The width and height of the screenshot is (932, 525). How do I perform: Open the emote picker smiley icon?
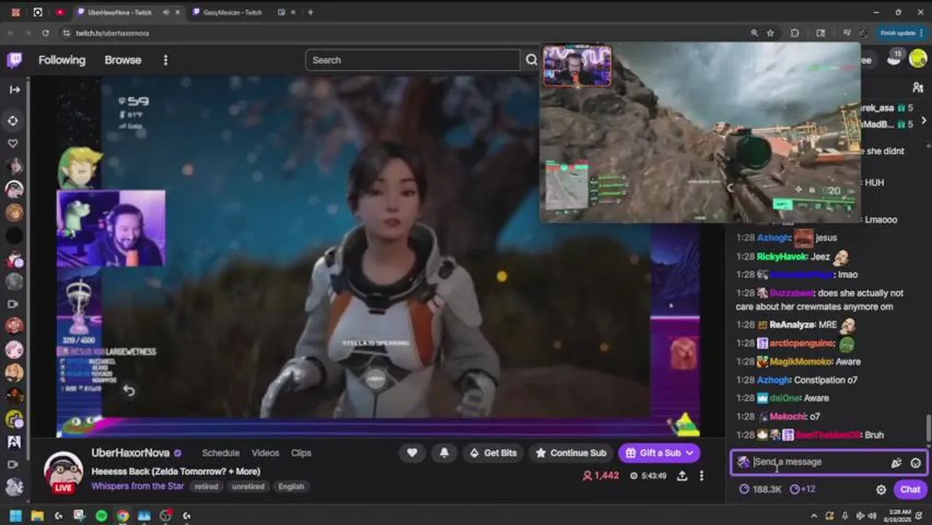click(916, 462)
